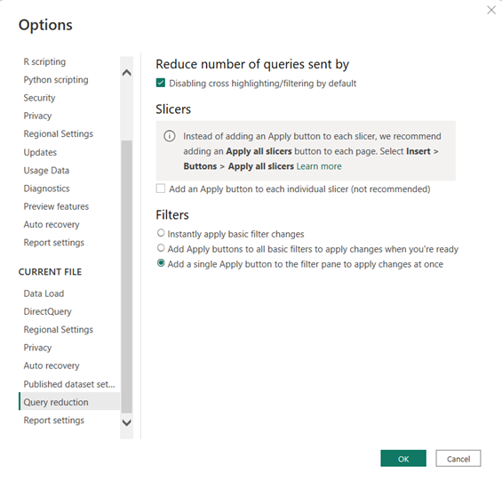The image size is (502, 482).
Task: Open Current File Privacy below Regional Settings
Action: pyautogui.click(x=37, y=348)
